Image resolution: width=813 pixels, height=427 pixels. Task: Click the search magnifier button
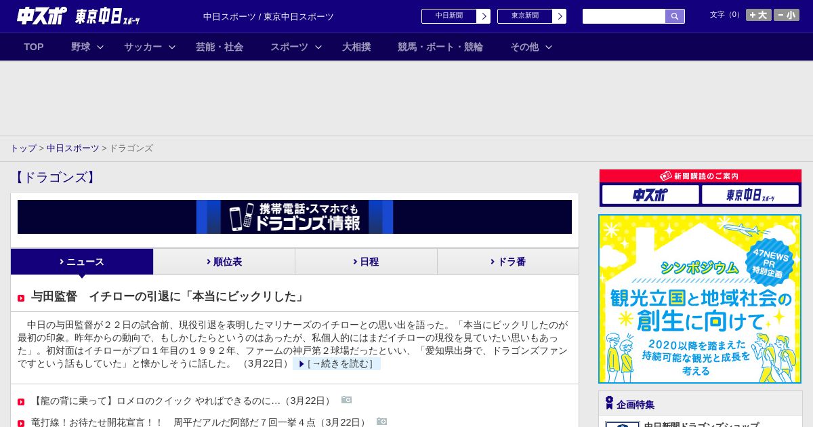tap(675, 16)
